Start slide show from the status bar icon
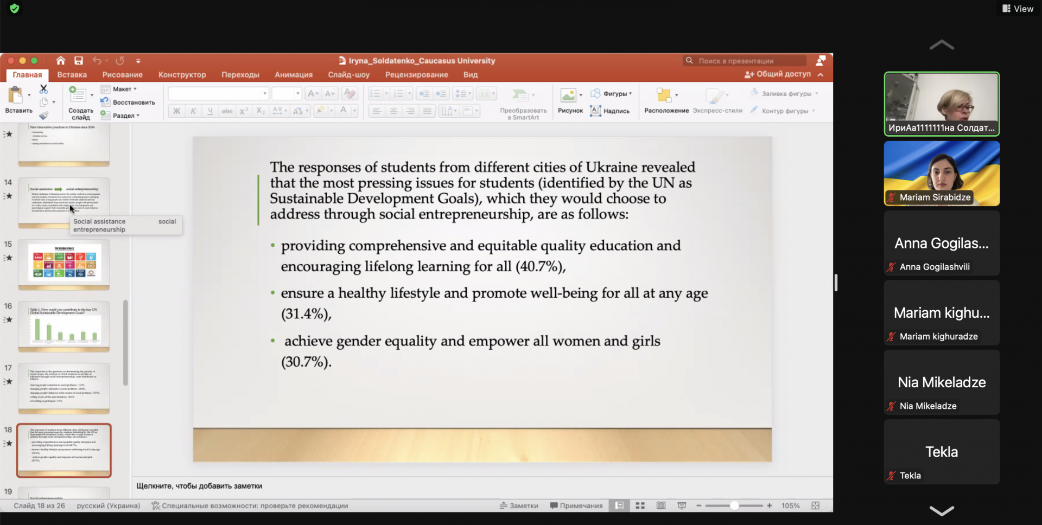 click(x=682, y=505)
